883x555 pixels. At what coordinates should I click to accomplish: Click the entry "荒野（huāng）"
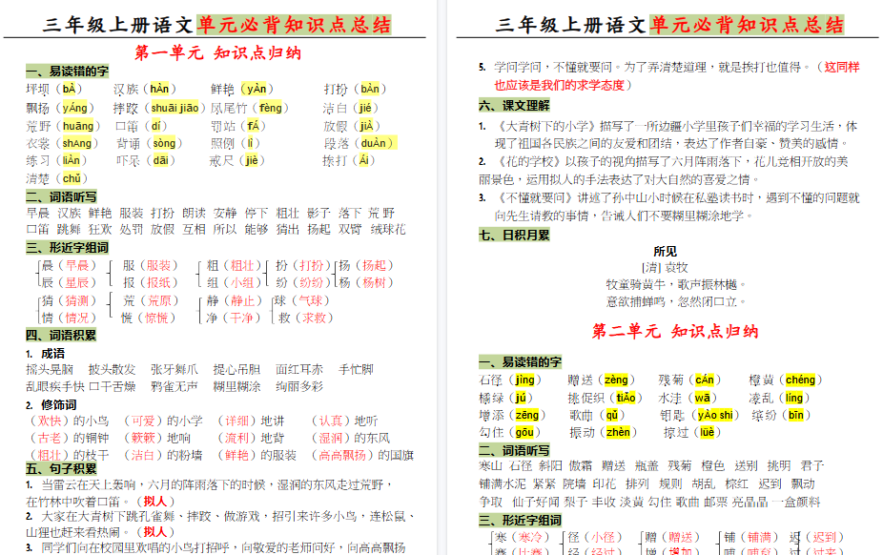[x=63, y=126]
